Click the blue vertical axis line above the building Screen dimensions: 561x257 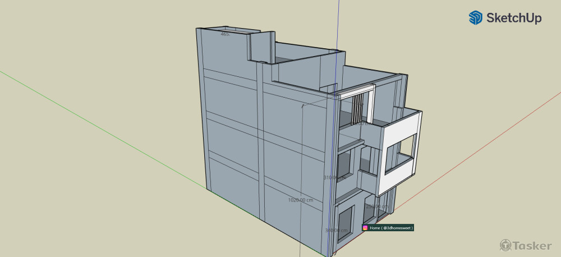(339, 22)
